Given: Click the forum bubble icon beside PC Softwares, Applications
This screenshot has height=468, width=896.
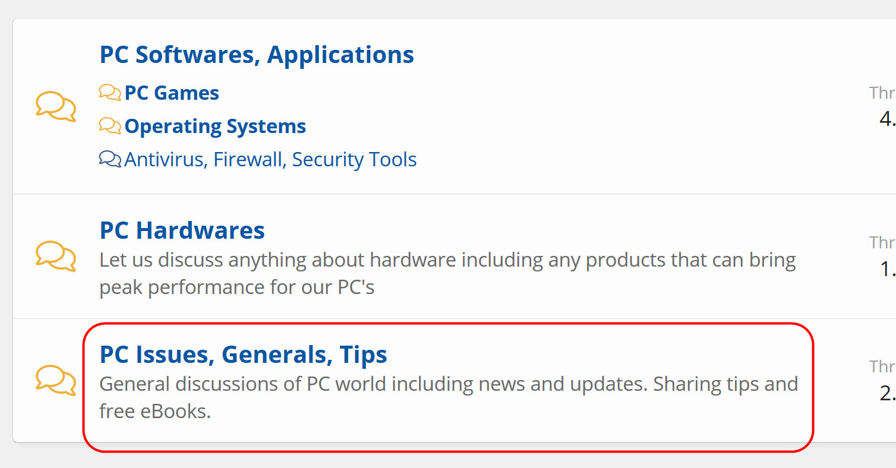Looking at the screenshot, I should coord(56,106).
